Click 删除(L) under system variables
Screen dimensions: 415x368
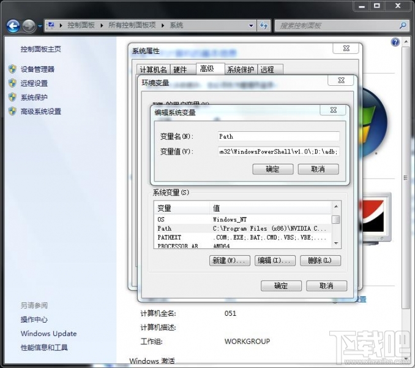(x=320, y=261)
